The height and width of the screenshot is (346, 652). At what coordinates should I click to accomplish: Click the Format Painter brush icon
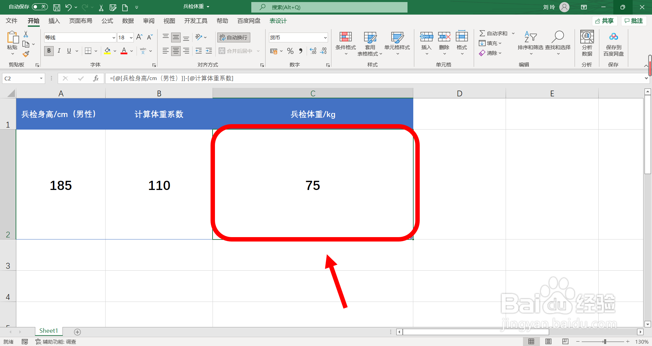click(26, 54)
